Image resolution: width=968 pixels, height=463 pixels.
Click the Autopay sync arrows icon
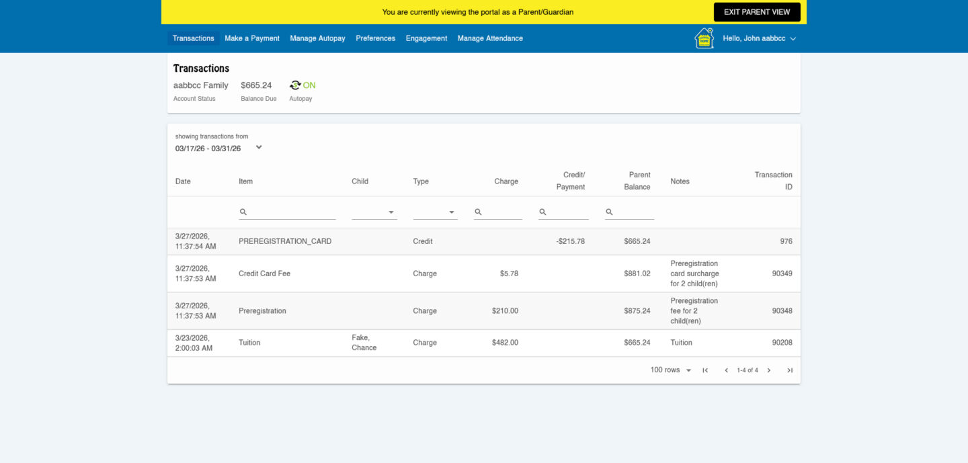coord(295,85)
